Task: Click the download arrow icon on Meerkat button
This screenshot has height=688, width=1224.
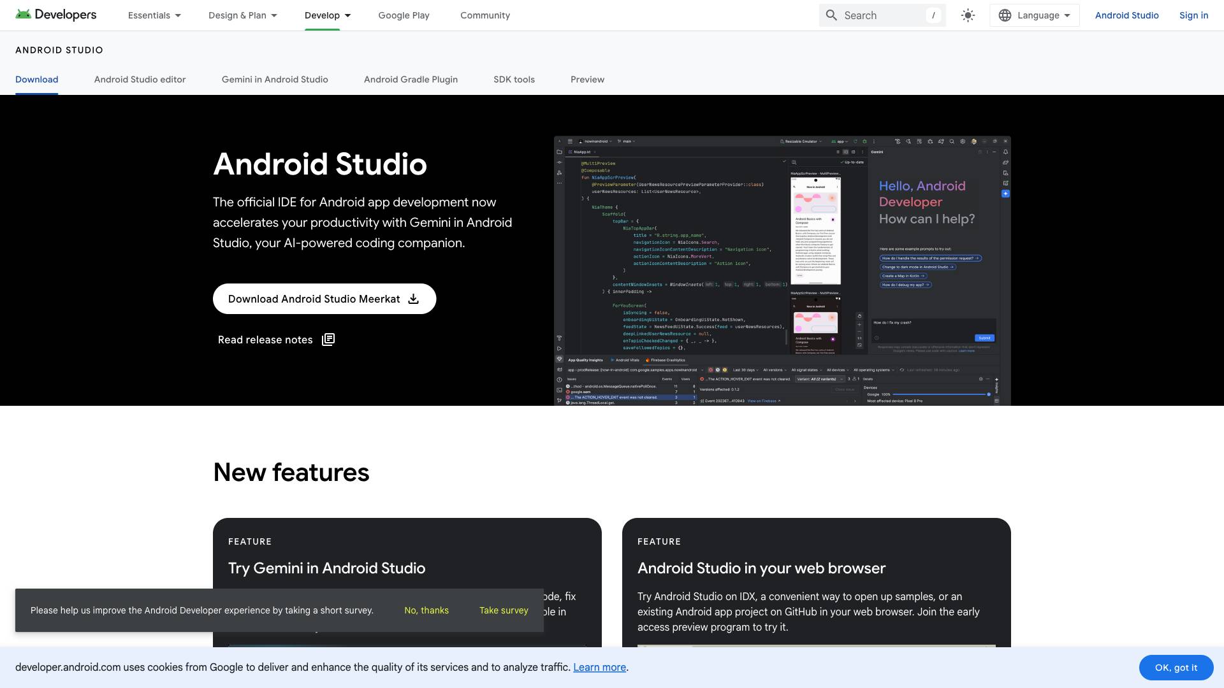Action: pos(414,299)
